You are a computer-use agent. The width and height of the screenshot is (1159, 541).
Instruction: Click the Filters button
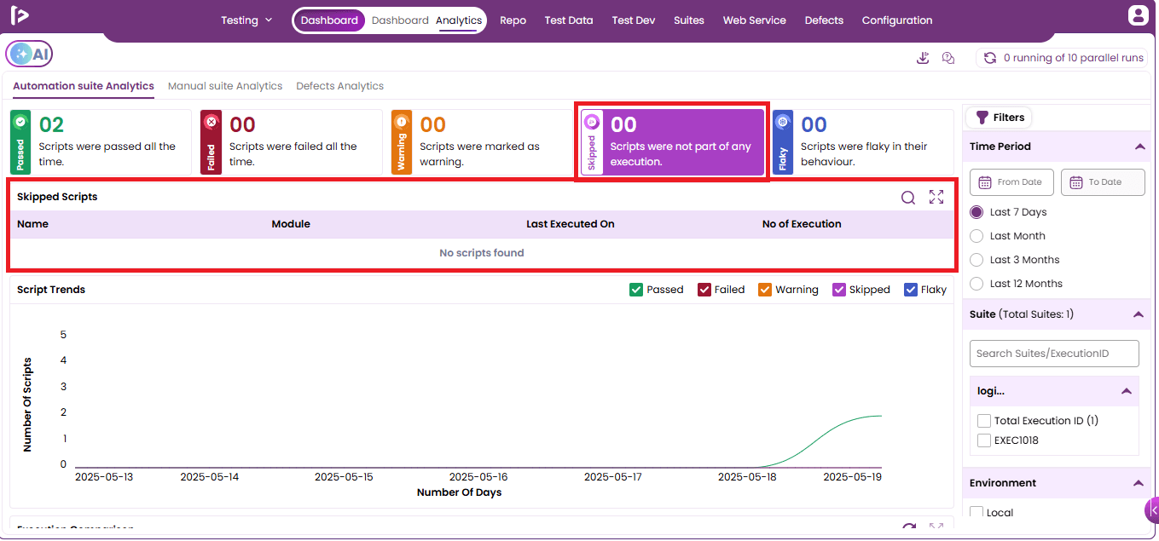coord(1000,118)
